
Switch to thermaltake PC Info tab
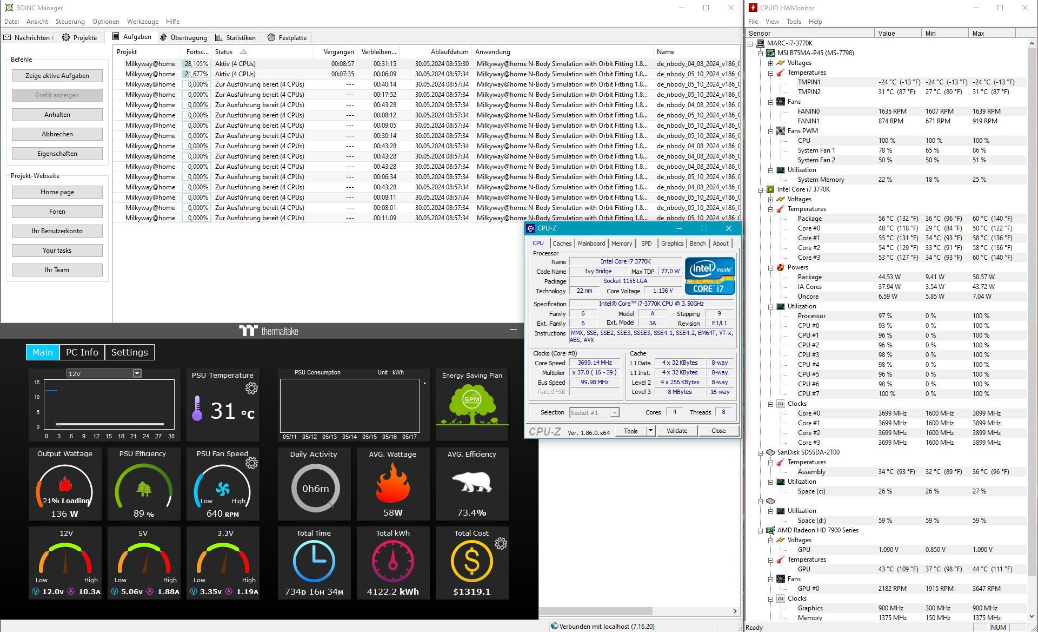point(82,352)
